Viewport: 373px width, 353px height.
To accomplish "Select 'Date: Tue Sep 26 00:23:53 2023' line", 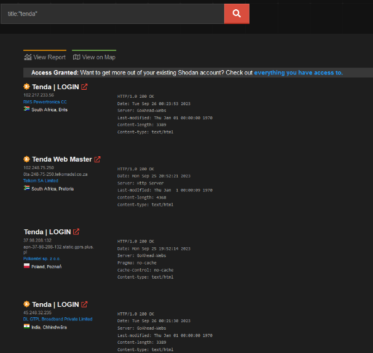I will (x=154, y=103).
